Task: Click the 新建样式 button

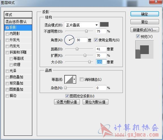Action: point(145,30)
